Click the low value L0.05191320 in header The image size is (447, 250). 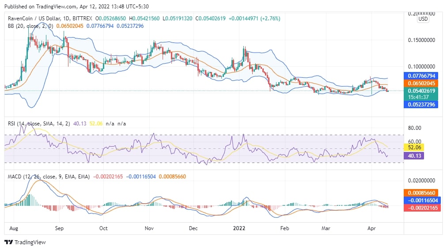(177, 19)
